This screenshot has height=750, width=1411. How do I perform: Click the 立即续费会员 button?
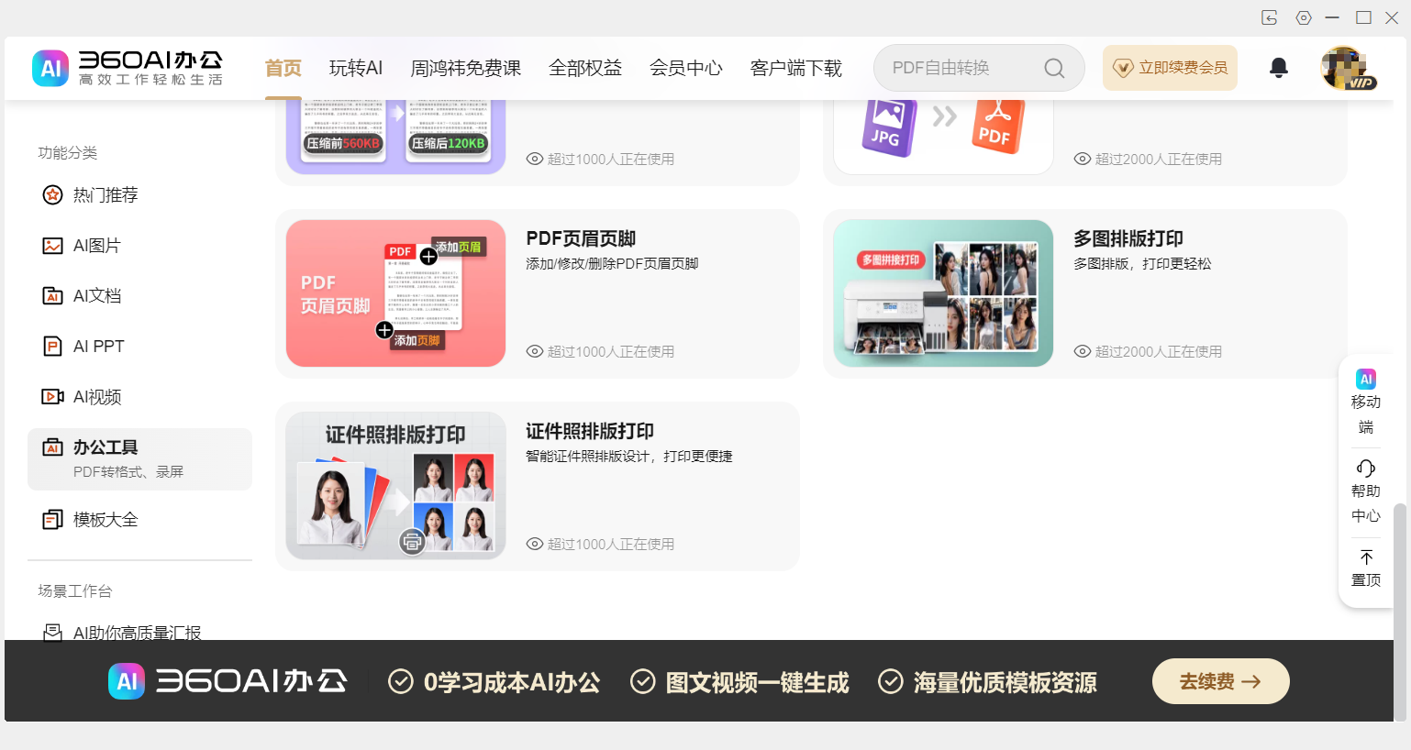point(1170,68)
